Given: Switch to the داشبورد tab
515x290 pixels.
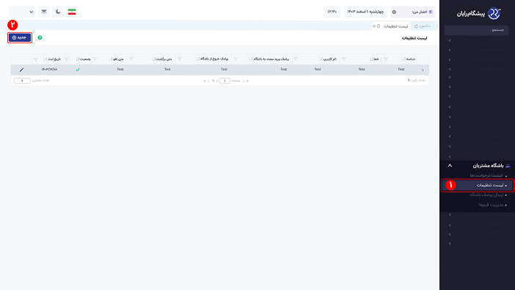Looking at the screenshot, I should pyautogui.click(x=423, y=26).
